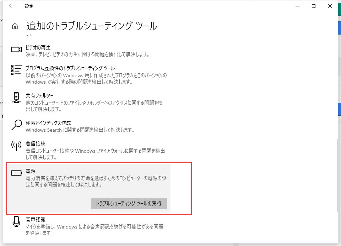Click the 電源 battery icon

pos(16,172)
